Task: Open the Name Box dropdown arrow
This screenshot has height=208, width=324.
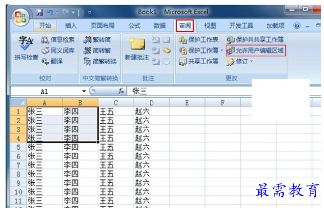Action: 84,91
